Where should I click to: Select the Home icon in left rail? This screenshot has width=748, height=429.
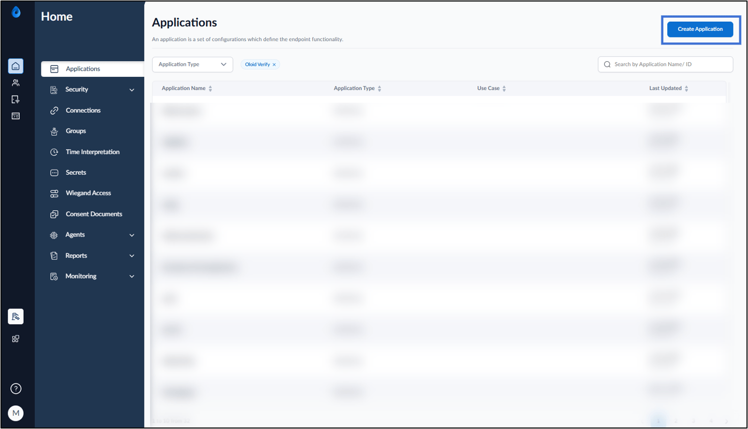click(16, 66)
